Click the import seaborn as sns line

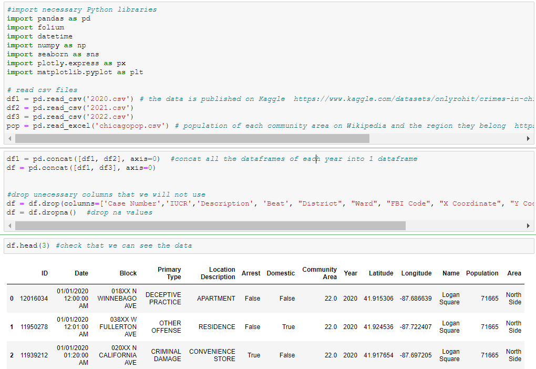(53, 54)
